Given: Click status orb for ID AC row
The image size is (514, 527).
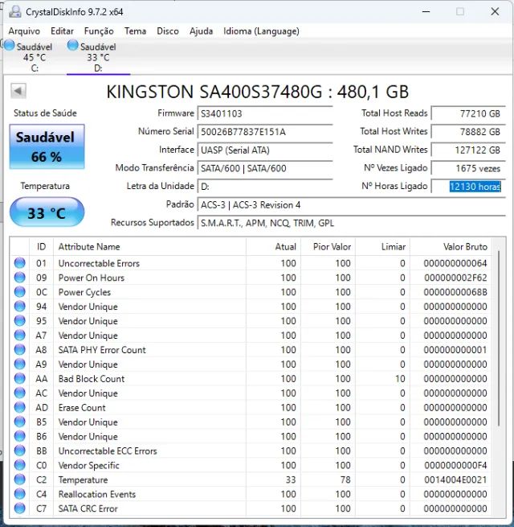Looking at the screenshot, I should [20, 393].
